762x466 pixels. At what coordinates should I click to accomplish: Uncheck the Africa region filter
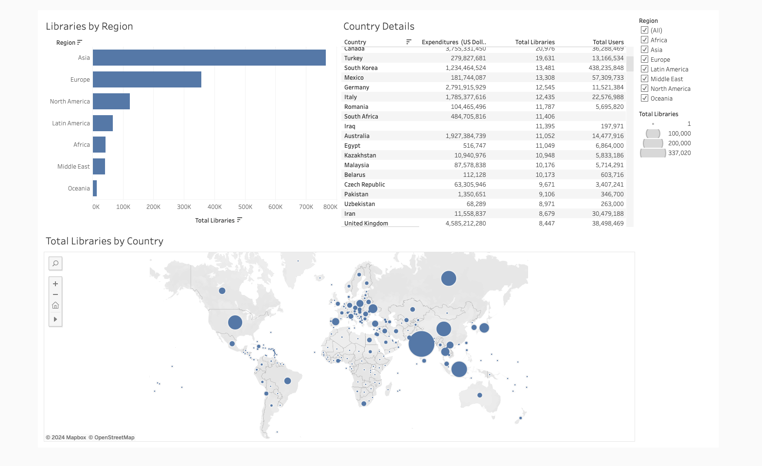[644, 40]
